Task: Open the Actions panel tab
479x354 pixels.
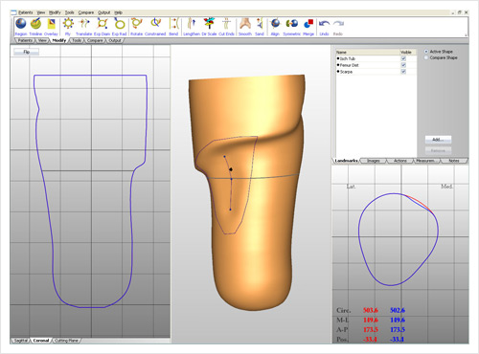Action: (400, 161)
